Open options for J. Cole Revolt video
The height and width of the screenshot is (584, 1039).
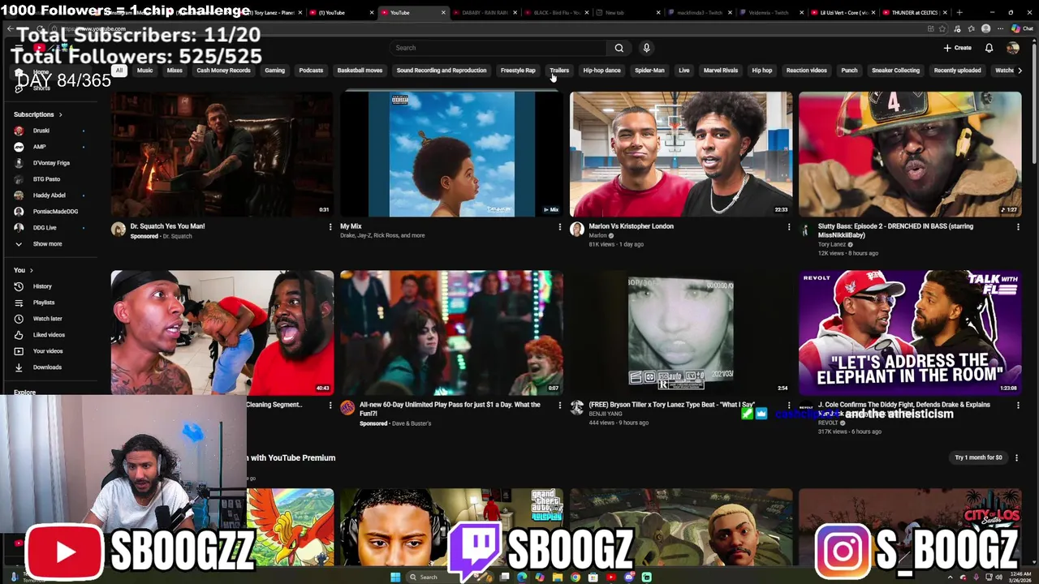pyautogui.click(x=1018, y=406)
